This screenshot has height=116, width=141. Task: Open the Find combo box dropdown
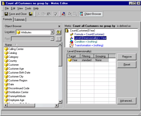tap(52, 39)
